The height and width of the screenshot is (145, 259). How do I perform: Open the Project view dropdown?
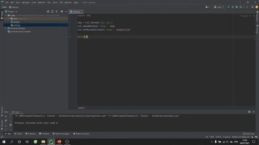11,12
